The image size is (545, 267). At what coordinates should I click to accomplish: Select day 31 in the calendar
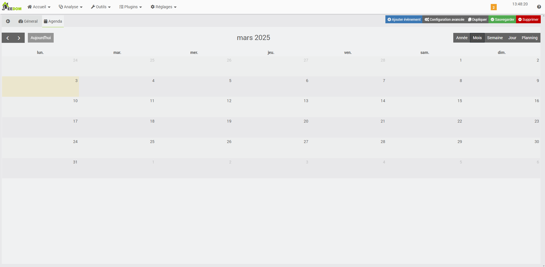click(x=40, y=168)
